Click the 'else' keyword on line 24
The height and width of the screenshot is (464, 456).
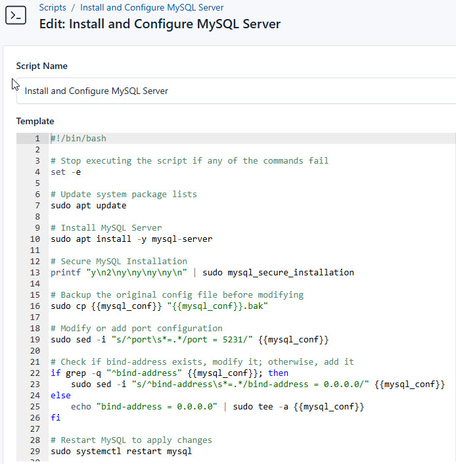(x=60, y=396)
